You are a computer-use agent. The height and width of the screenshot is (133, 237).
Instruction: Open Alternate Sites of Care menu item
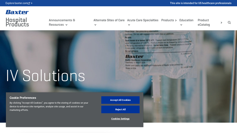tap(109, 20)
